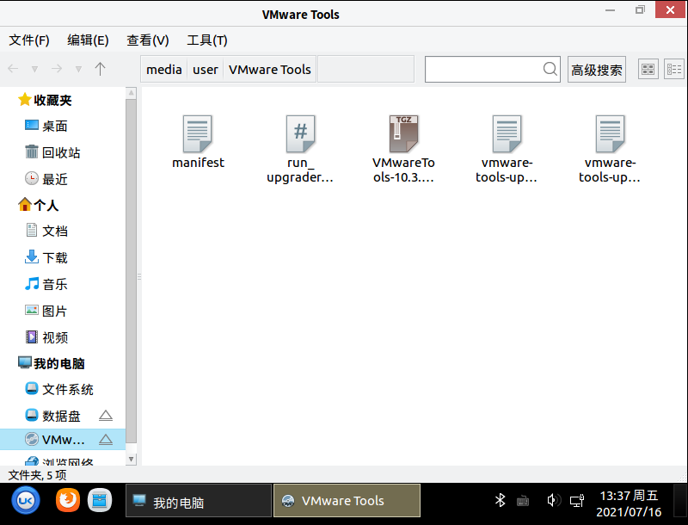Open the keyboard tray icon
This screenshot has height=525, width=688.
[523, 501]
